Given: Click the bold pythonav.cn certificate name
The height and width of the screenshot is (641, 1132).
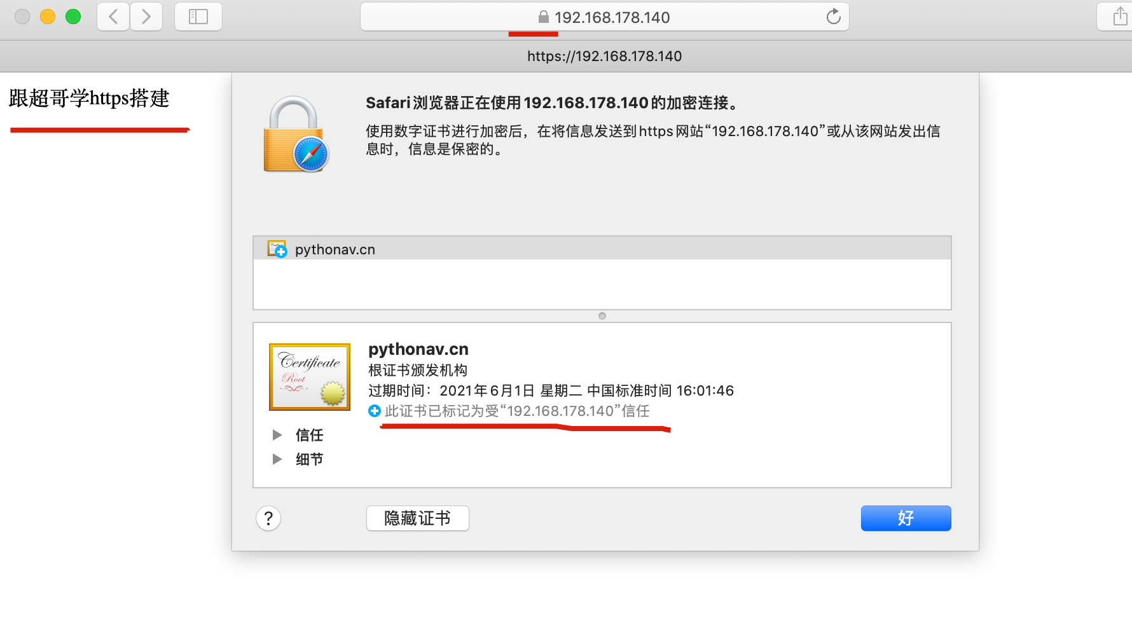Looking at the screenshot, I should point(418,349).
